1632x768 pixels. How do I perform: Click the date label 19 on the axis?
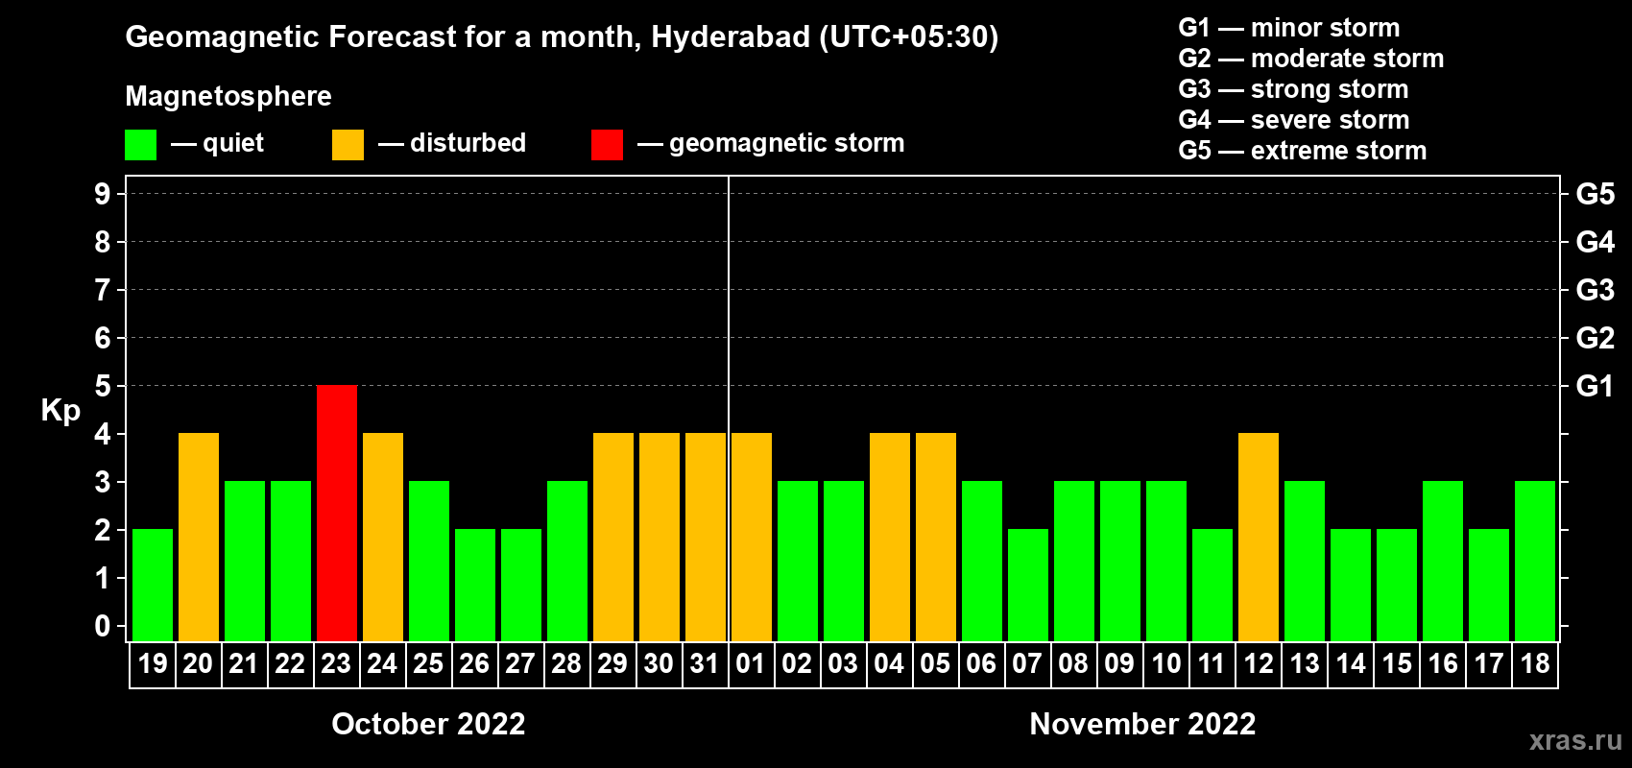153,664
